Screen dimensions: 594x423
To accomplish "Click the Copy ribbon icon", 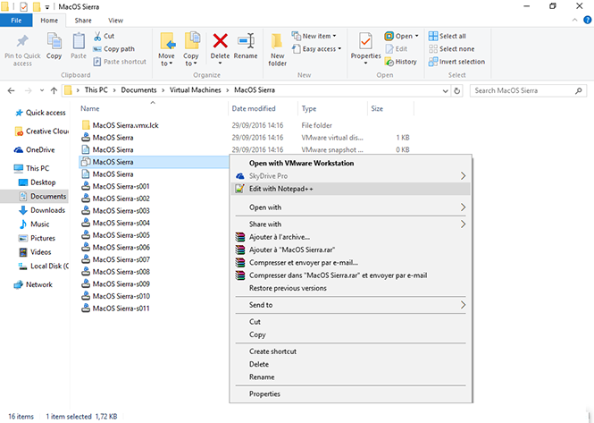I will (54, 41).
